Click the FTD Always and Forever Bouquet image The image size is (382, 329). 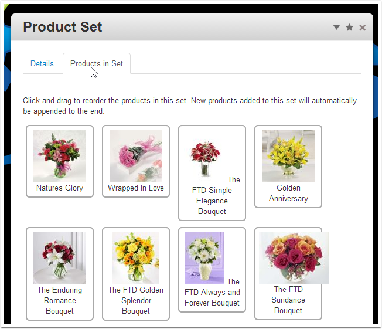click(204, 257)
